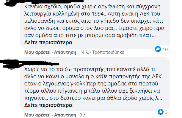This screenshot has width=182, height=118.
Task: Show who reacted via the 3 count
Action: click(x=166, y=112)
